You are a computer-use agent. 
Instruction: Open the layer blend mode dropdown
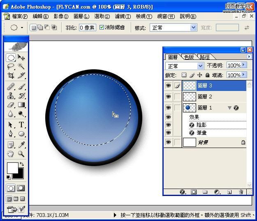point(185,66)
